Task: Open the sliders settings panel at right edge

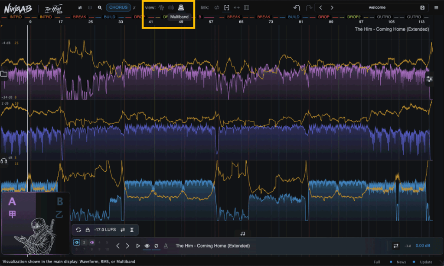Action: 429,79
